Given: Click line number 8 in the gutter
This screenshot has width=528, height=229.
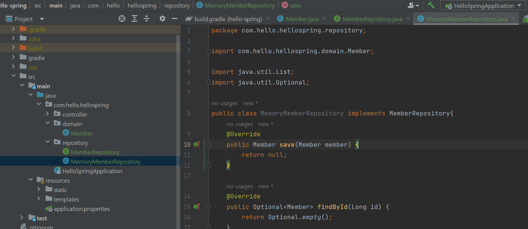Looking at the screenshot, I should 189,113.
